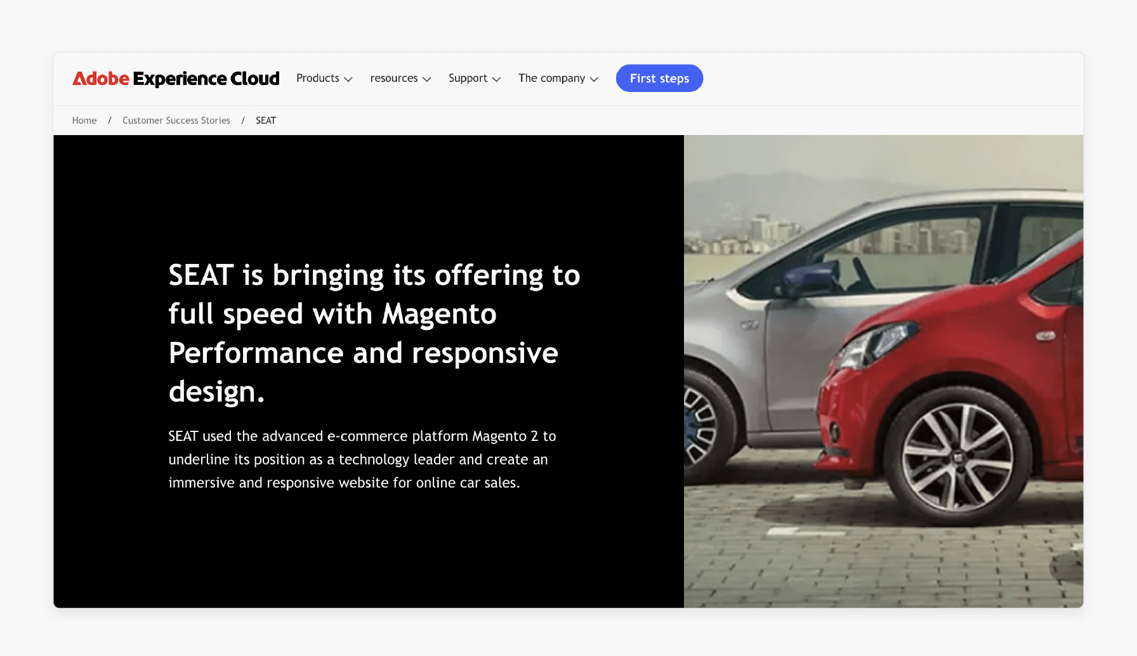Expand the Support chevron arrow

[497, 79]
